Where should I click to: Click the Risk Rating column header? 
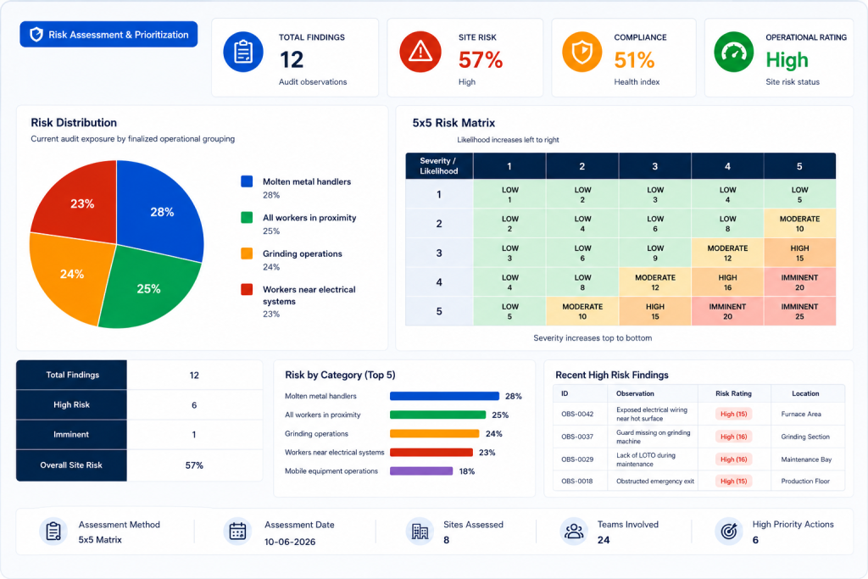point(733,393)
